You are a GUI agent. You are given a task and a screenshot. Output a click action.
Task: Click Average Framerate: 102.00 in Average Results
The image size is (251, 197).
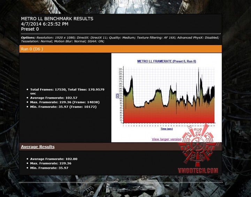point(54,159)
